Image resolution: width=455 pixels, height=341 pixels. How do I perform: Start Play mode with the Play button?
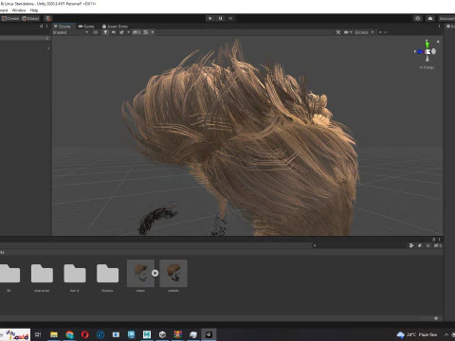tap(210, 18)
